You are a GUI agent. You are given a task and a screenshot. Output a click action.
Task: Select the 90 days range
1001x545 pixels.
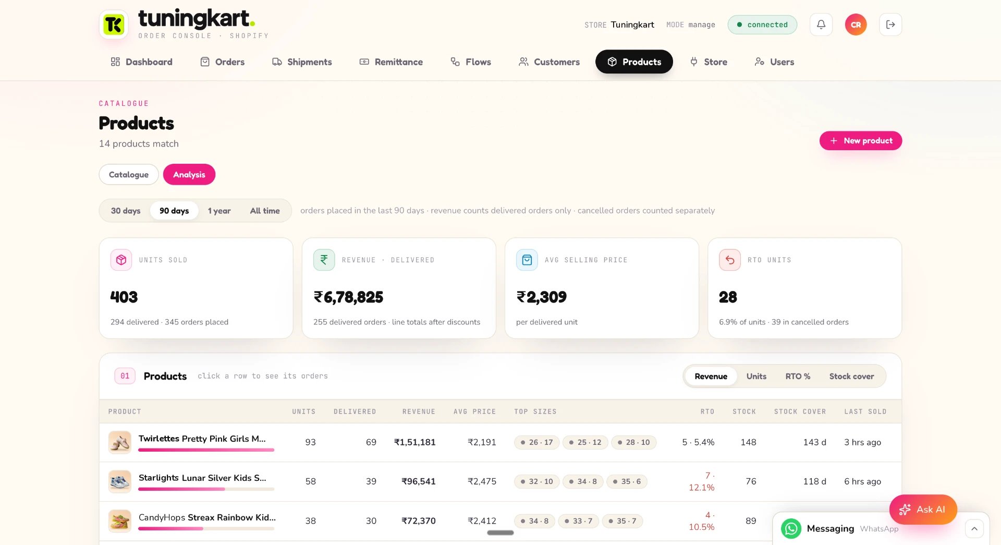tap(174, 211)
